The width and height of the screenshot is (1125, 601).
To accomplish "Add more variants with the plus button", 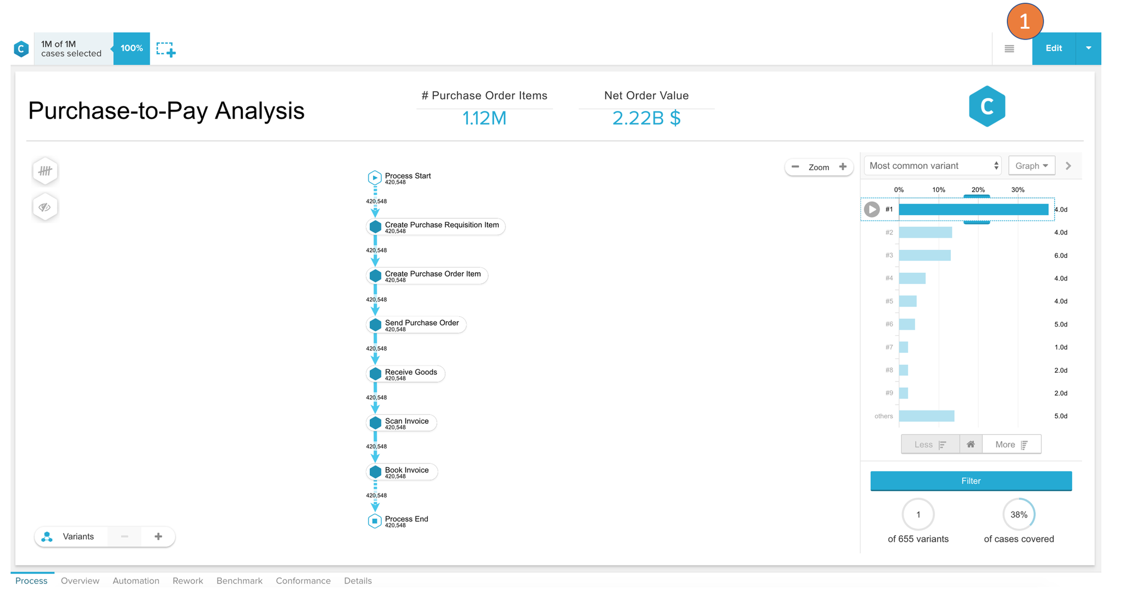I will (158, 537).
